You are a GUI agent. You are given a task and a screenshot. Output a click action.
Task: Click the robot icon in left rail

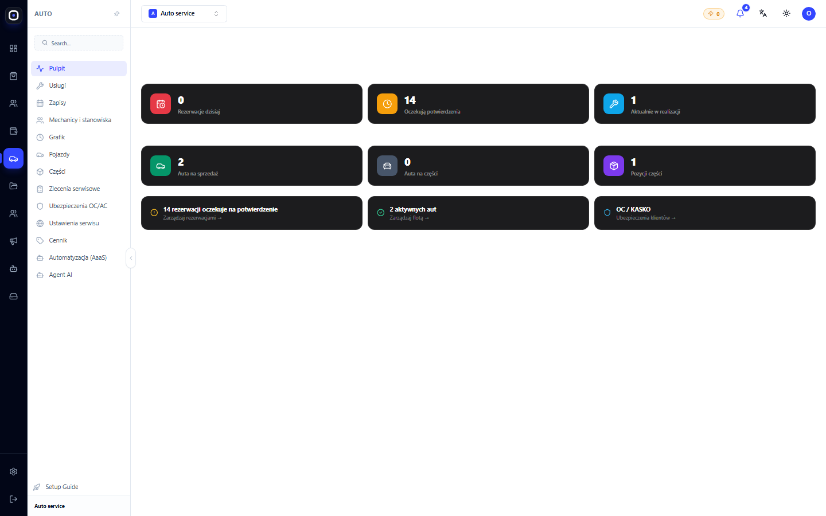14,269
